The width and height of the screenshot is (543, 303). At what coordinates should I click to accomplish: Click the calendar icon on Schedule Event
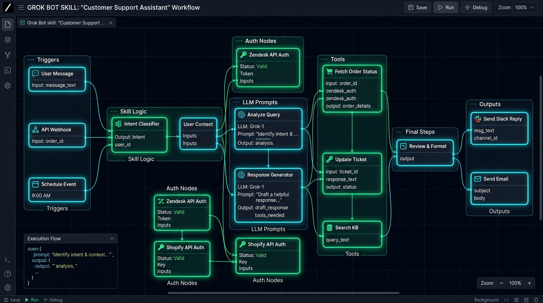(36, 184)
